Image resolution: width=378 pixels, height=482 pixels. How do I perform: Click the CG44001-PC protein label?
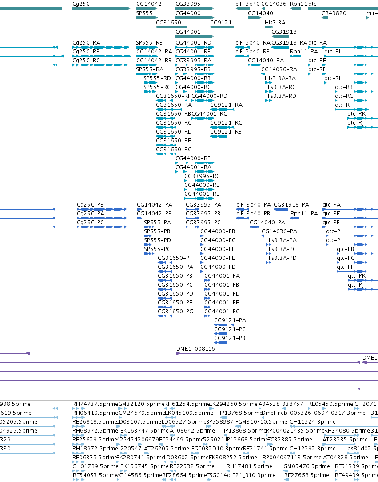(x=222, y=312)
